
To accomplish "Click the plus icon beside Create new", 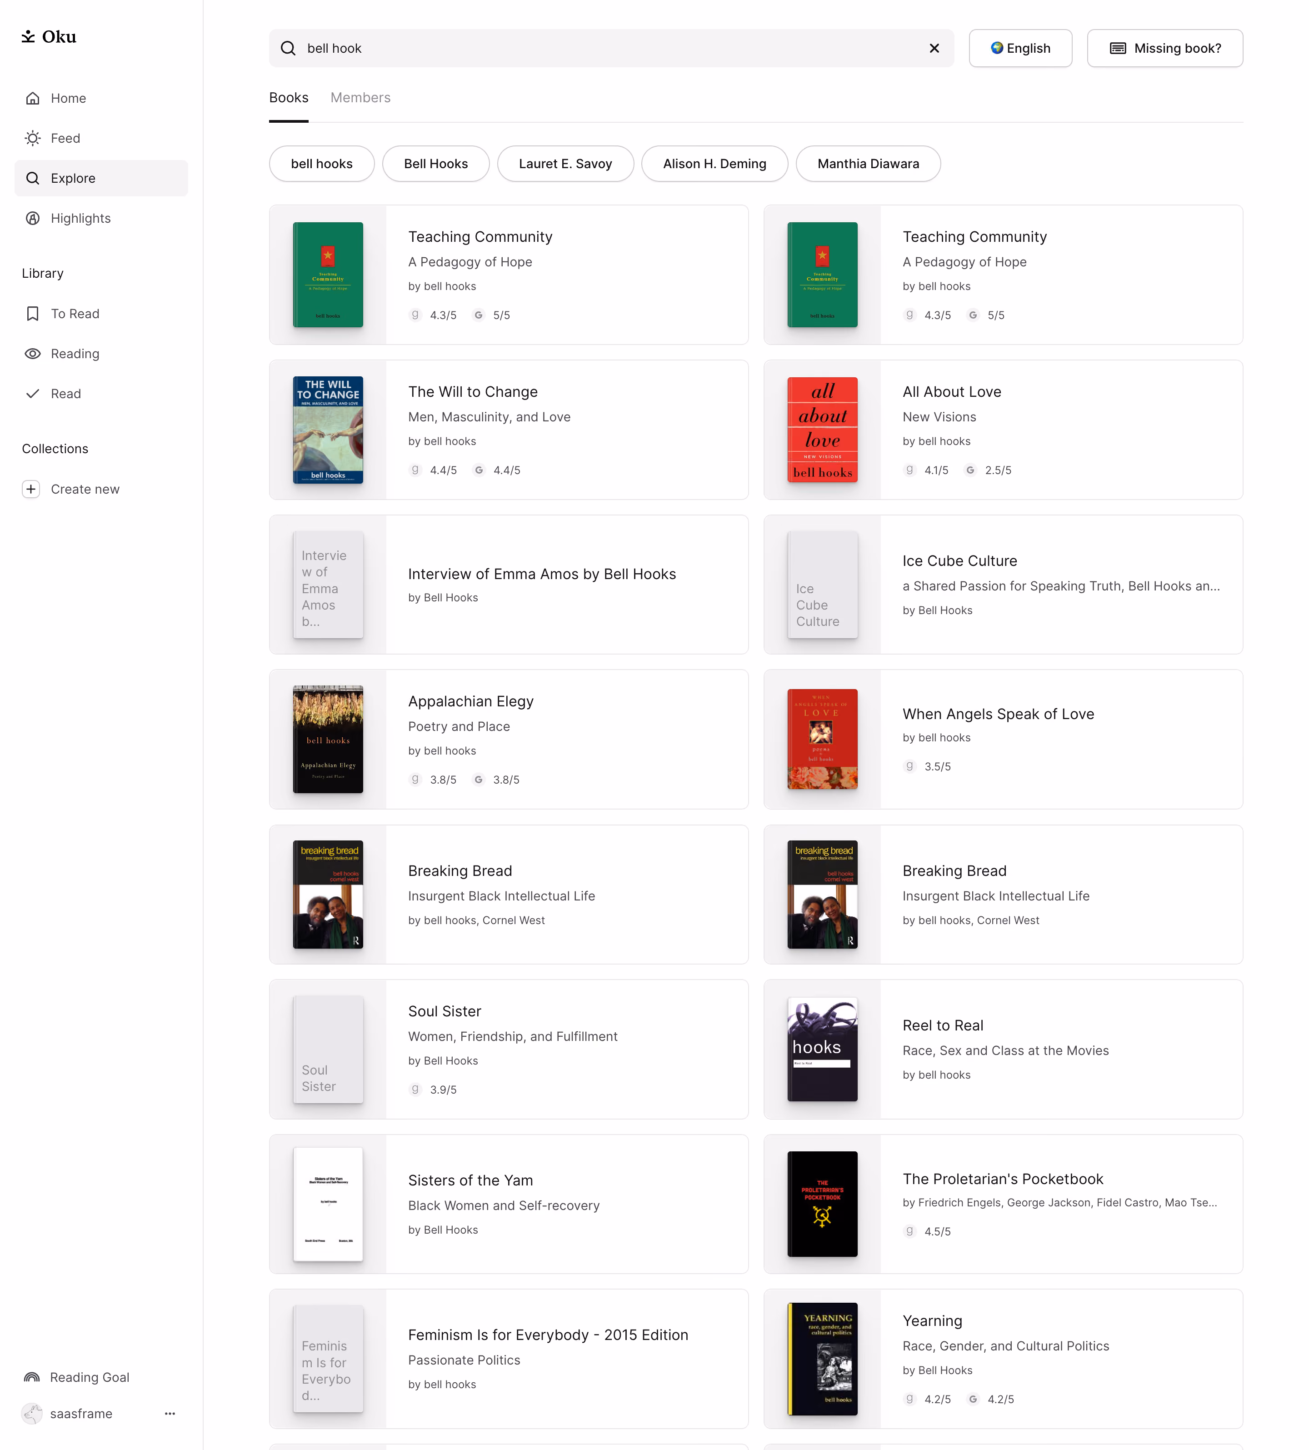I will [31, 489].
